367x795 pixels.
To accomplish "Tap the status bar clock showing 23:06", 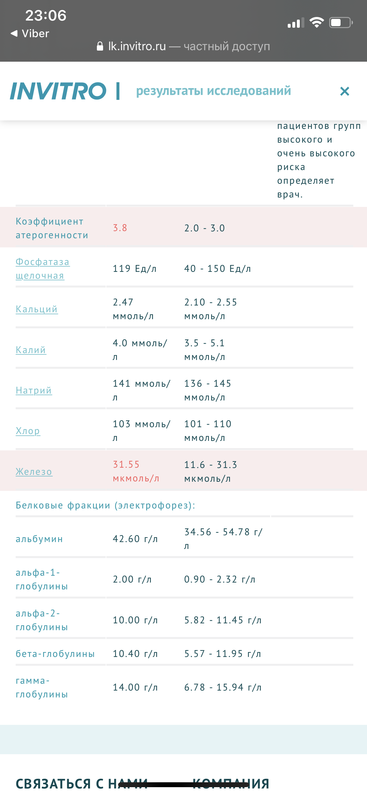I will 46,15.
